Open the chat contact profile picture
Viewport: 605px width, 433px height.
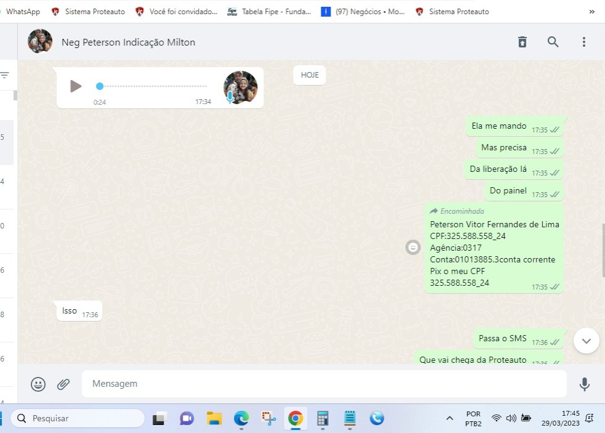40,42
